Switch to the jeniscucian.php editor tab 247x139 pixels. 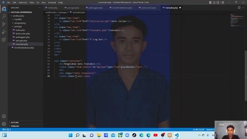tap(149, 8)
